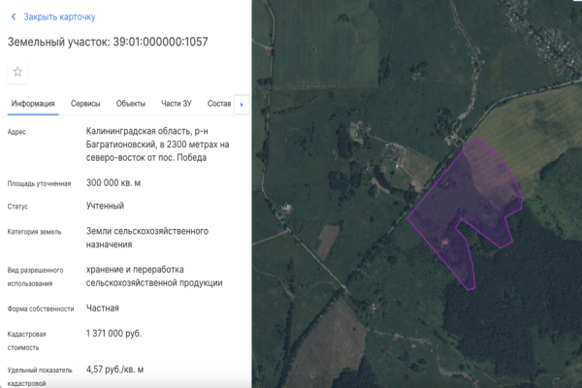Image resolution: width=582 pixels, height=388 pixels.
Task: Add parcel to favorites with star icon
Action: click(x=17, y=72)
